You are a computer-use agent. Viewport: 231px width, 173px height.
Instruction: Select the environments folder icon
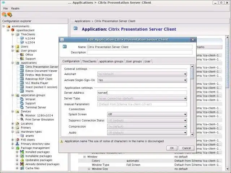pos(9,26)
